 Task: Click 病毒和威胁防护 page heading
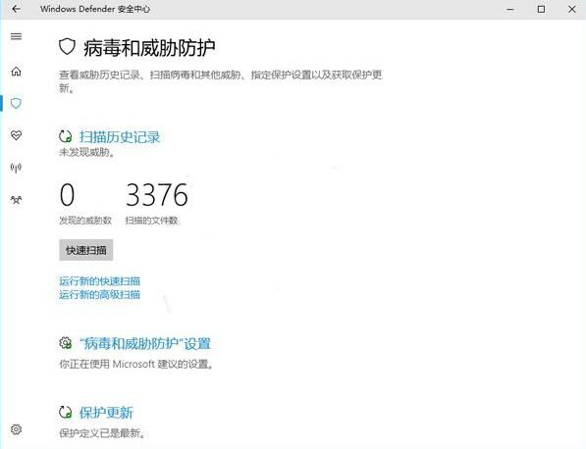click(x=149, y=48)
